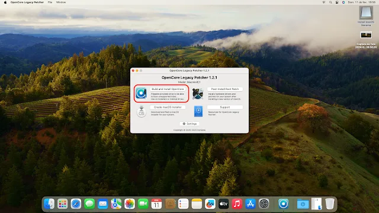379x213 pixels.
Task: Open Music from the dock
Action: pyautogui.click(x=237, y=204)
